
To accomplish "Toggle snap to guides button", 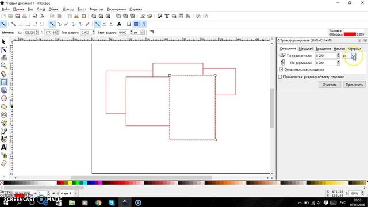I will tap(143, 24).
